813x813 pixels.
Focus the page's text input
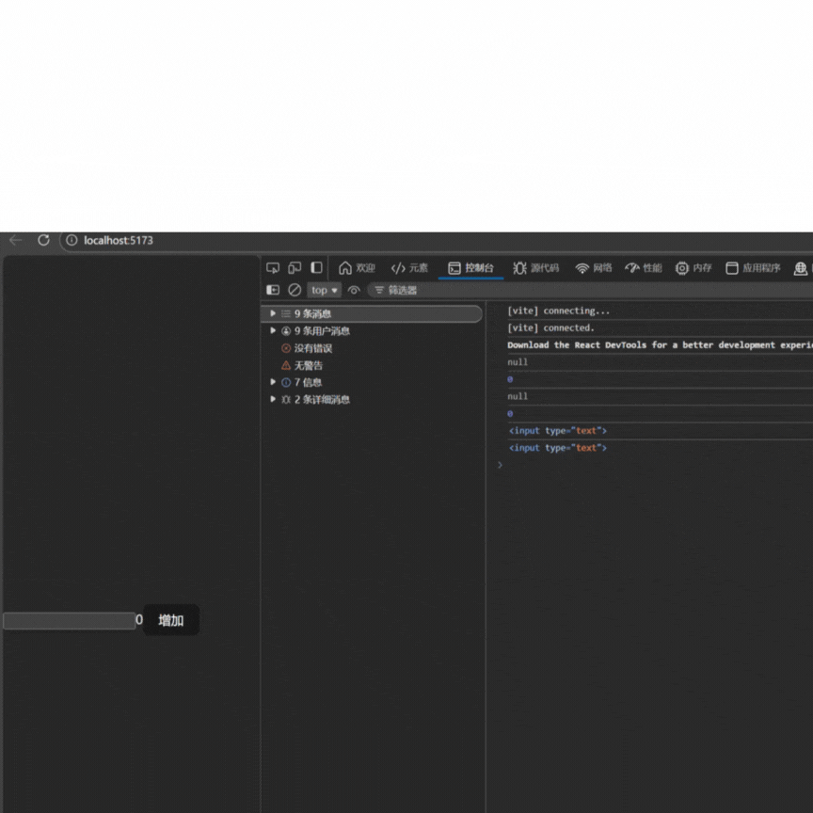click(70, 621)
